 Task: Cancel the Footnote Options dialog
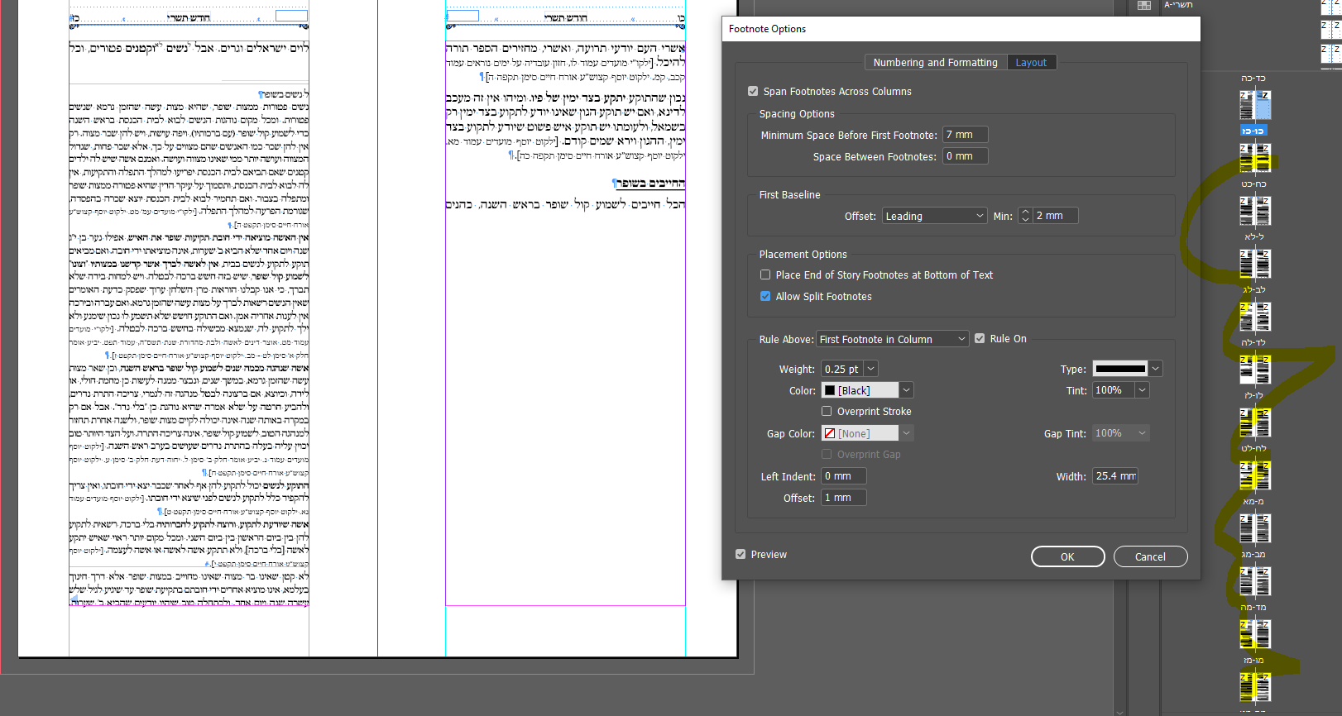click(1151, 556)
